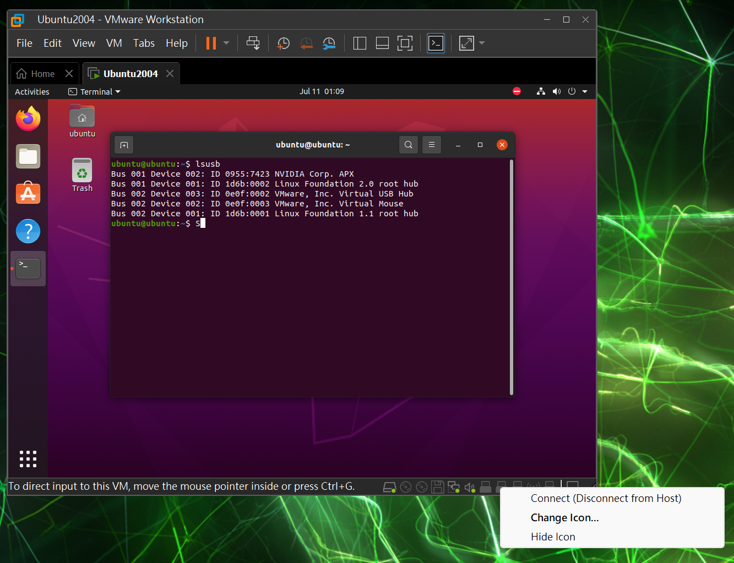Click Send Ctrl+Alt+Del toolbar icon
Screen dimensions: 734x563
tap(253, 43)
